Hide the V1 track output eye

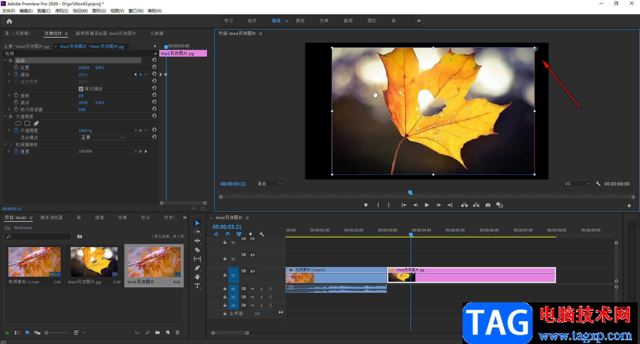pos(253,271)
